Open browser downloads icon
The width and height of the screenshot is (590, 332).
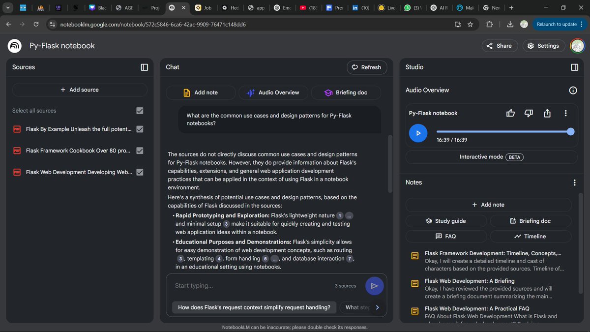coord(510,24)
